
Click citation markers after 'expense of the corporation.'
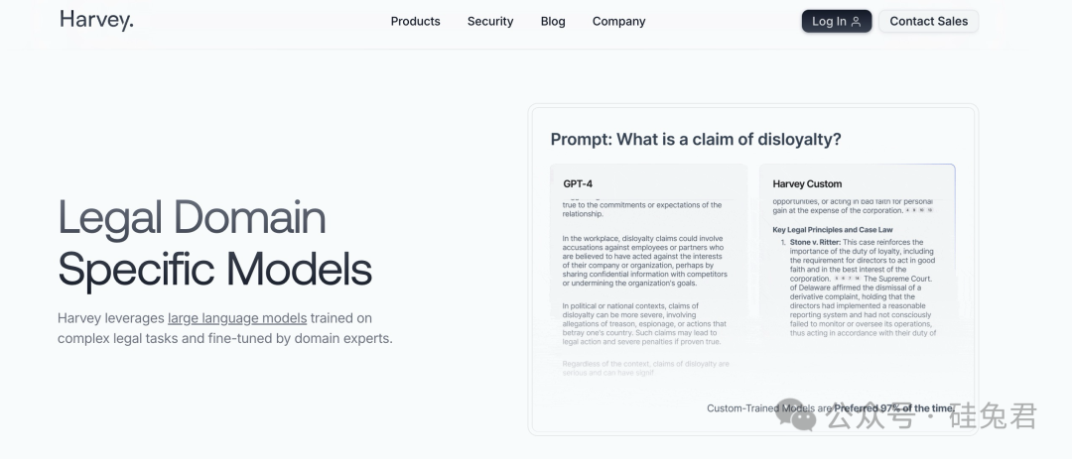tap(920, 211)
